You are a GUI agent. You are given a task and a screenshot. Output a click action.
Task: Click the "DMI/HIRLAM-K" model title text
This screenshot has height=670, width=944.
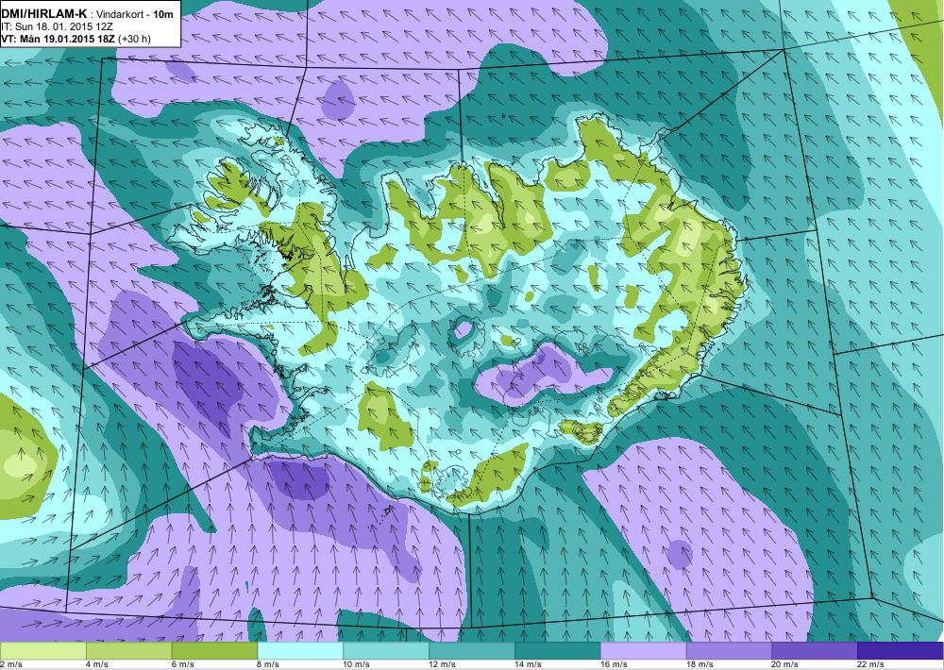click(44, 13)
